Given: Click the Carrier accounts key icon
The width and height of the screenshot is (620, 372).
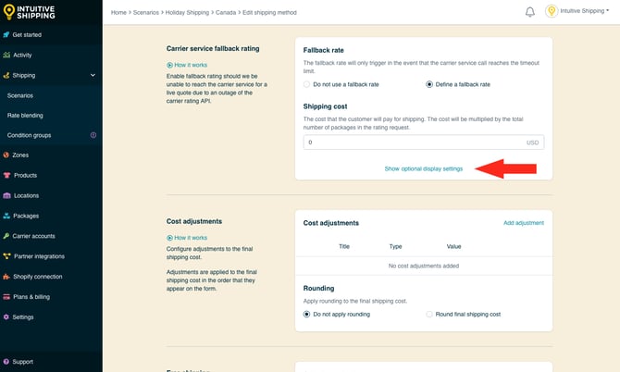Looking at the screenshot, I should (7, 236).
